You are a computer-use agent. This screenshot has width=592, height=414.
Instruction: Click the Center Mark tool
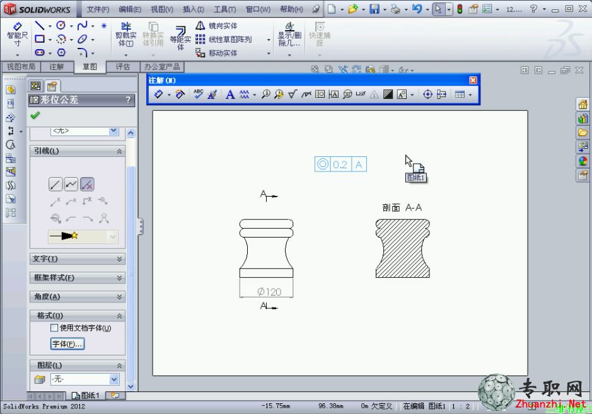point(427,94)
